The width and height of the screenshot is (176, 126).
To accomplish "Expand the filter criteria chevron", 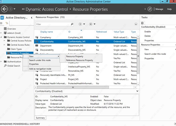I will [x=136, y=24].
